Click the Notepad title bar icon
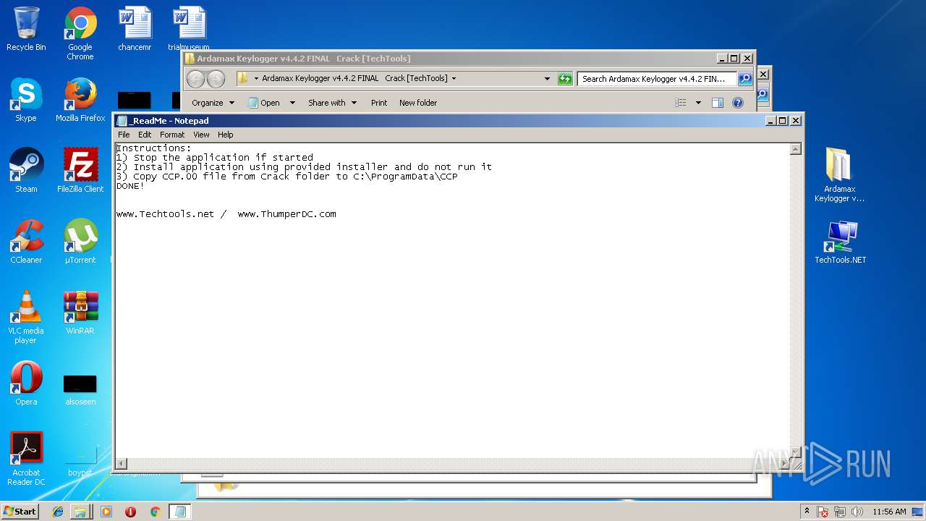The image size is (926, 521). coord(122,121)
